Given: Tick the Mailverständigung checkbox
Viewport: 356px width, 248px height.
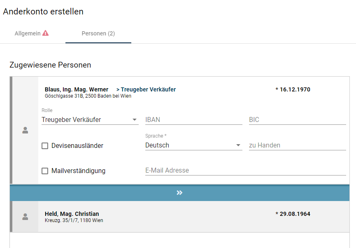Looking at the screenshot, I should coord(45,171).
